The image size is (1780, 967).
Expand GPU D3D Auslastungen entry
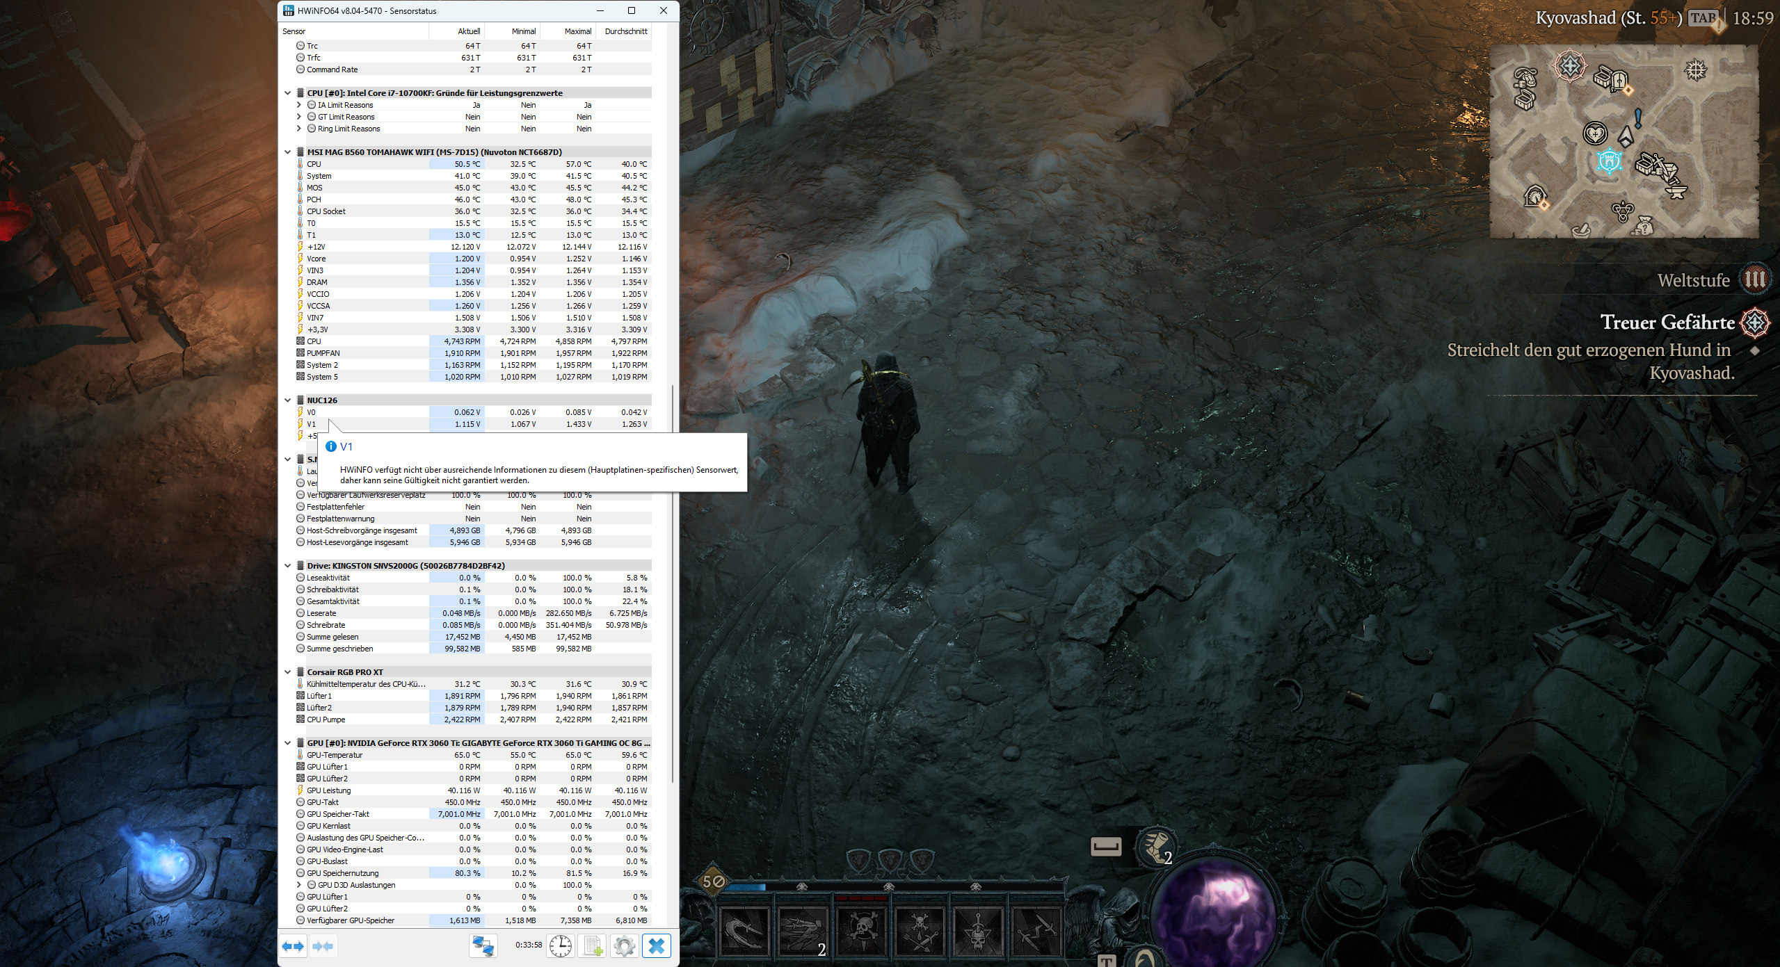(299, 885)
